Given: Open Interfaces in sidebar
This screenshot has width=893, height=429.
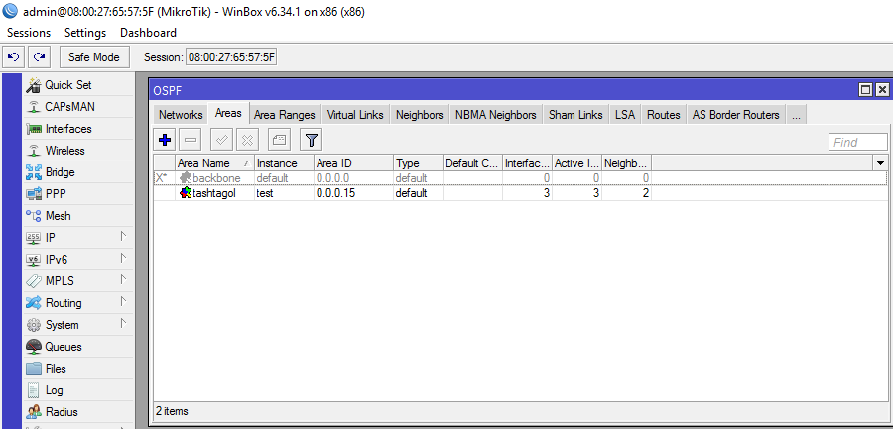Looking at the screenshot, I should tap(68, 129).
